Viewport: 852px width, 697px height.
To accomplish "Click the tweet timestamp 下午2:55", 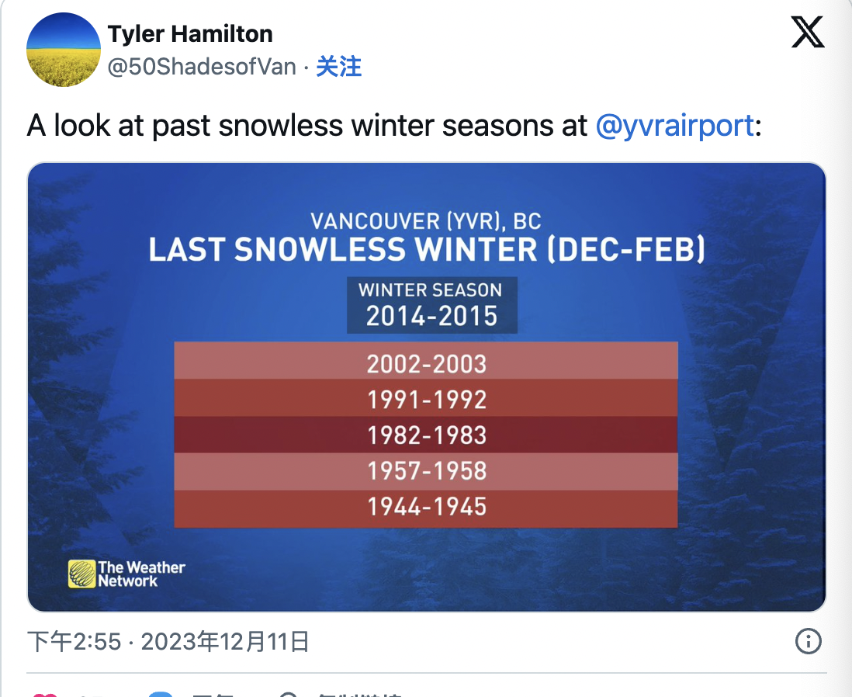I will 74,642.
